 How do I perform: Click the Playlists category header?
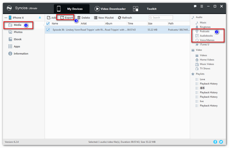198,74
